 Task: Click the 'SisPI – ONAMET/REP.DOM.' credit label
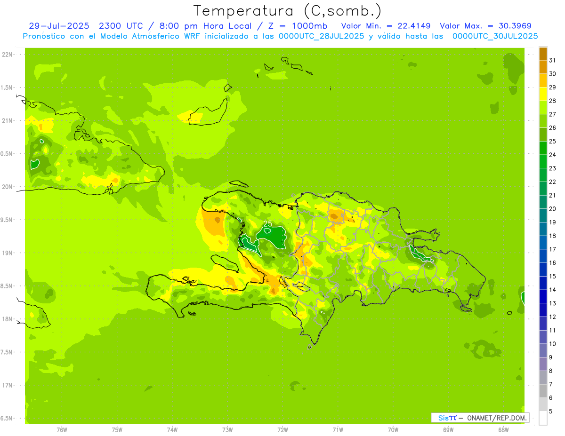pos(480,418)
